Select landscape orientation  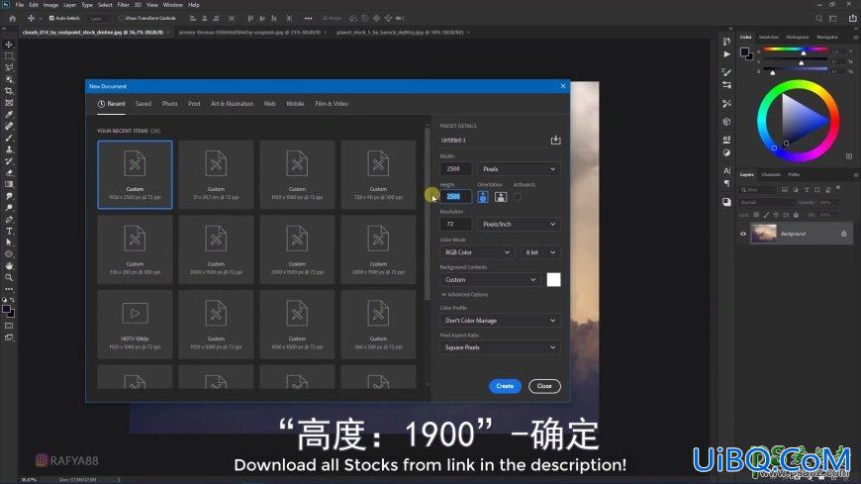click(x=500, y=197)
